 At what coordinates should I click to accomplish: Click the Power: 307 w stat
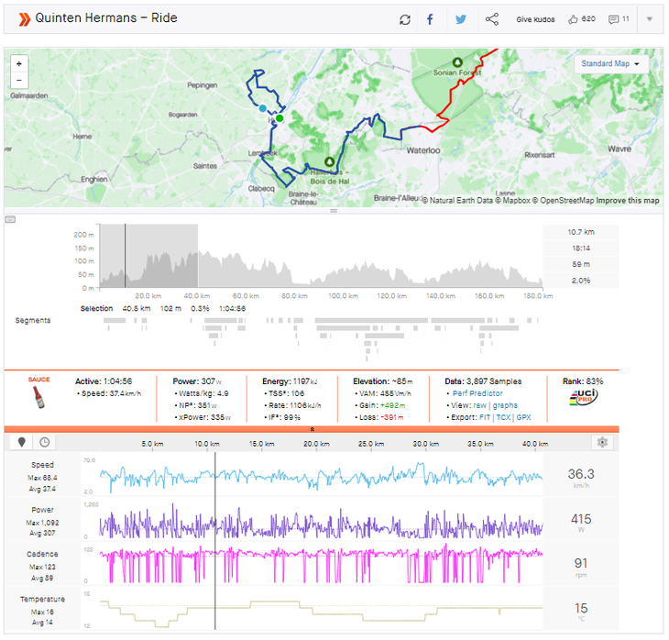197,381
